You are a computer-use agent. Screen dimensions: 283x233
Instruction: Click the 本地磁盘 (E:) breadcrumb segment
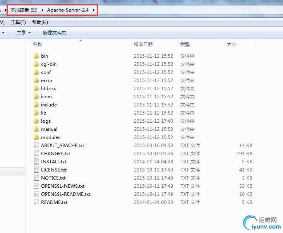[x=24, y=10]
